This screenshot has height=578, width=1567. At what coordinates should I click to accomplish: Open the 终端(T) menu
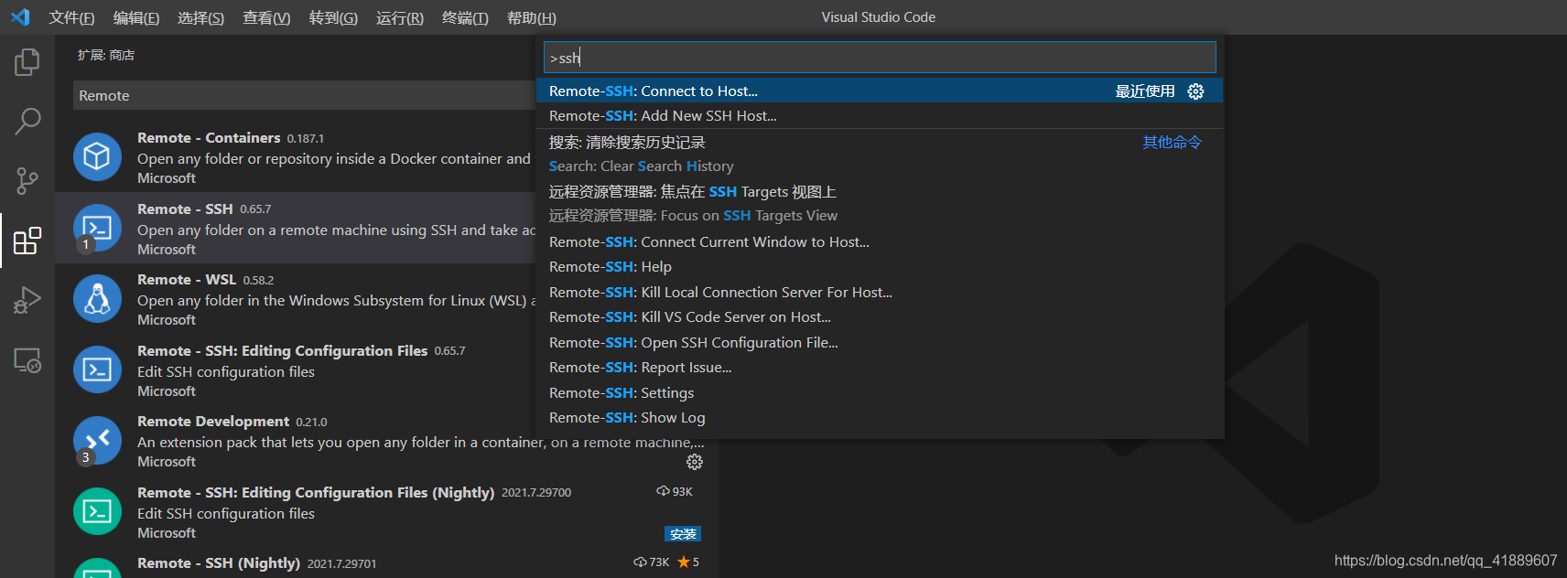tap(465, 17)
